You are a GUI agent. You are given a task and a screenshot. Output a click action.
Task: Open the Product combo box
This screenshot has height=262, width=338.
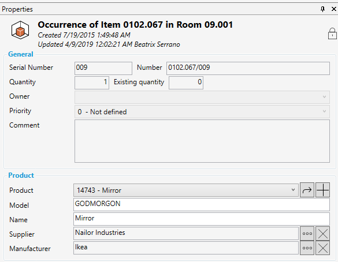pyautogui.click(x=186, y=190)
